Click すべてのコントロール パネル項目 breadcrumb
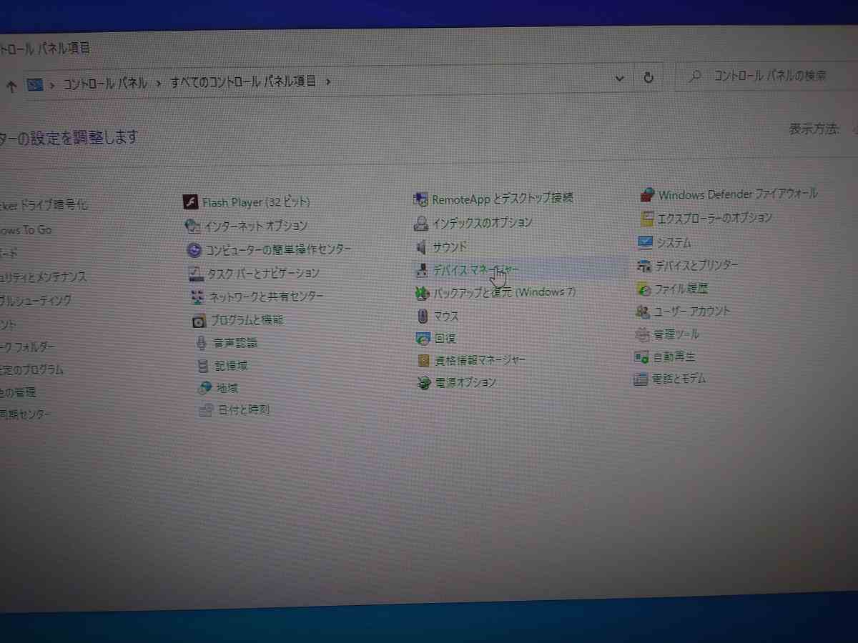 pyautogui.click(x=243, y=81)
